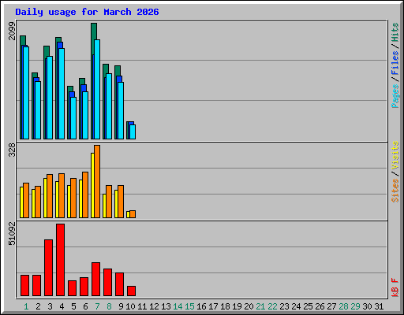This screenshot has height=315, width=404.
Task: Click the blue "Files" legend label
Action: coord(395,63)
